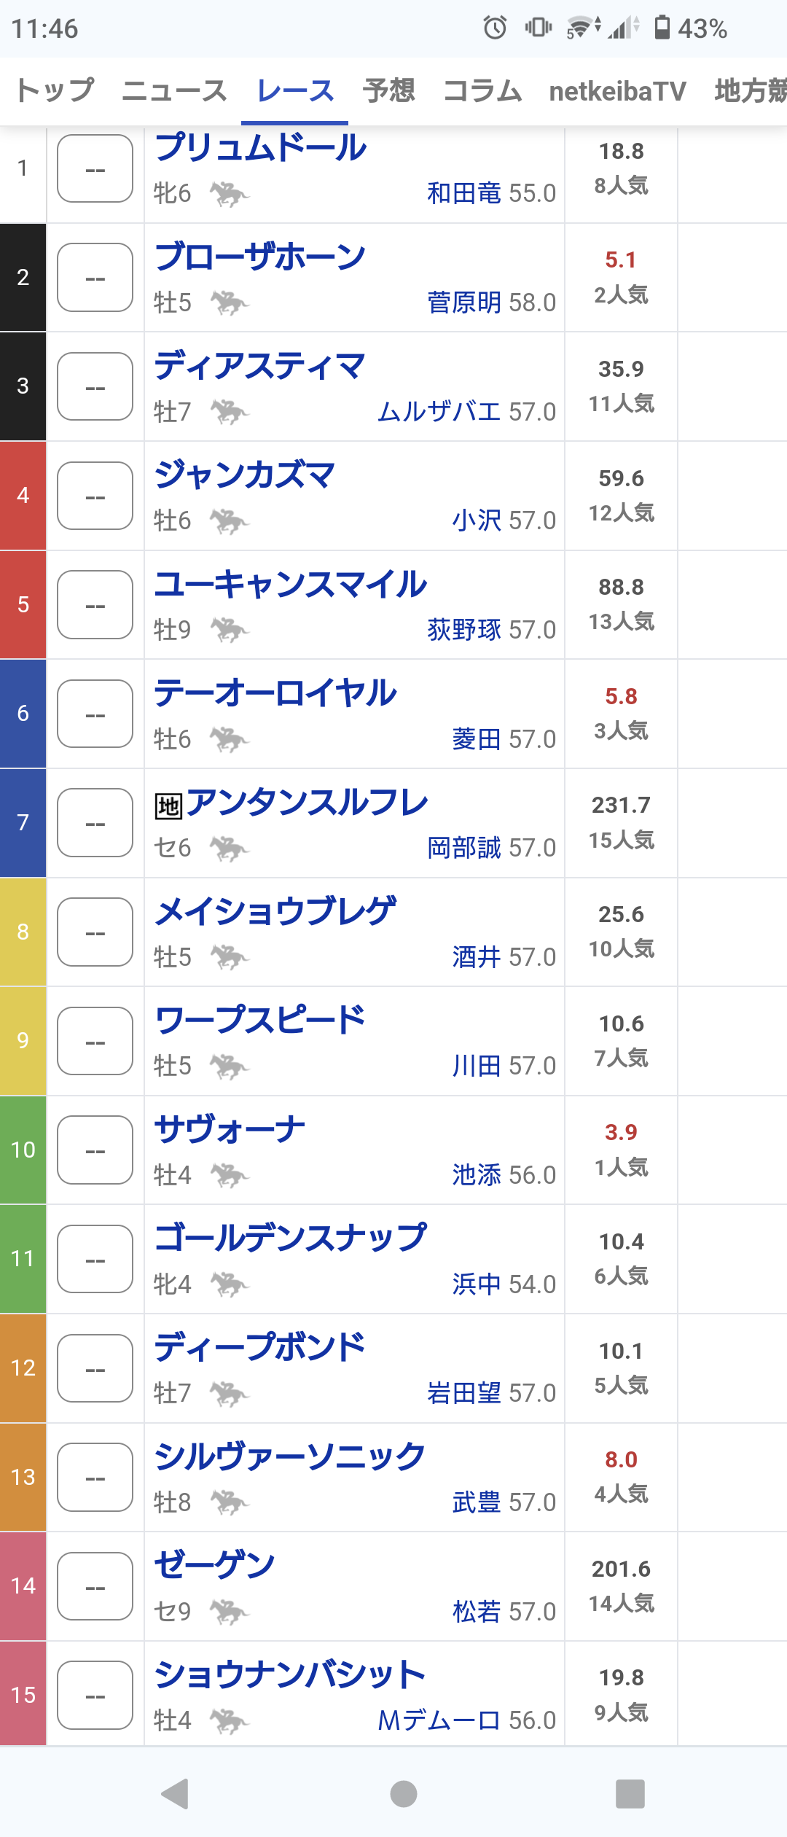Open the ニュース tab
This screenshot has width=787, height=1837.
(175, 91)
